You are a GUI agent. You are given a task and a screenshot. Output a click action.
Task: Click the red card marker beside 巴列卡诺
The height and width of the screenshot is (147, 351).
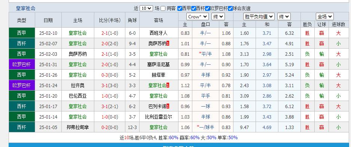(168, 106)
